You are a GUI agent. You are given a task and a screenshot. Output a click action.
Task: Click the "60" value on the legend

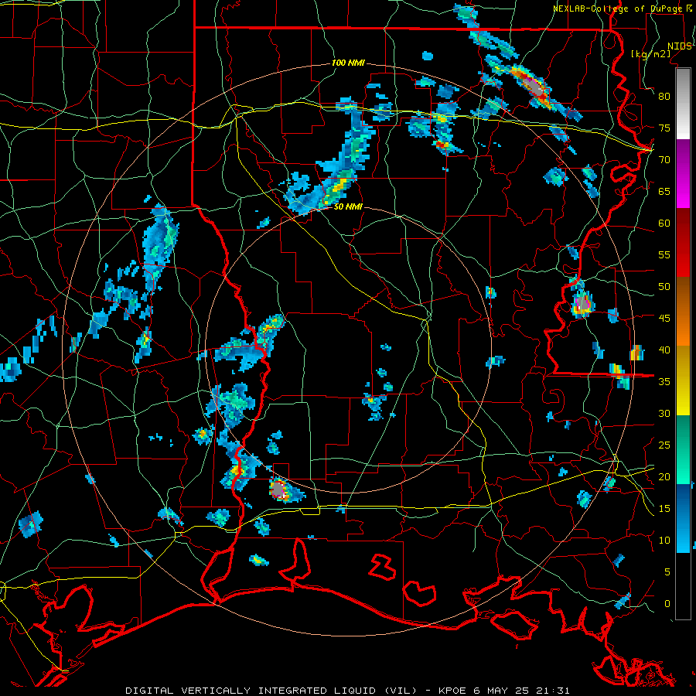click(x=664, y=223)
